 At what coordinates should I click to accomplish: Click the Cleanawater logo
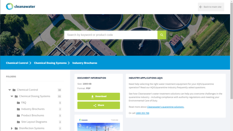point(21,7)
